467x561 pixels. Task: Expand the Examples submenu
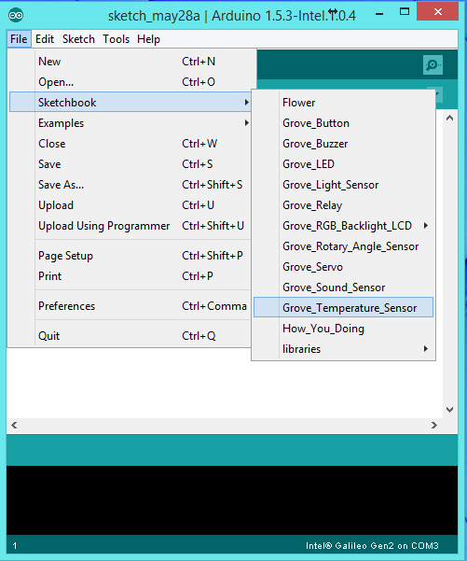coord(130,123)
